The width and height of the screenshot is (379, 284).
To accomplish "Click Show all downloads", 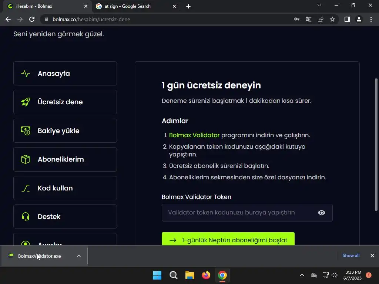I will [351, 256].
